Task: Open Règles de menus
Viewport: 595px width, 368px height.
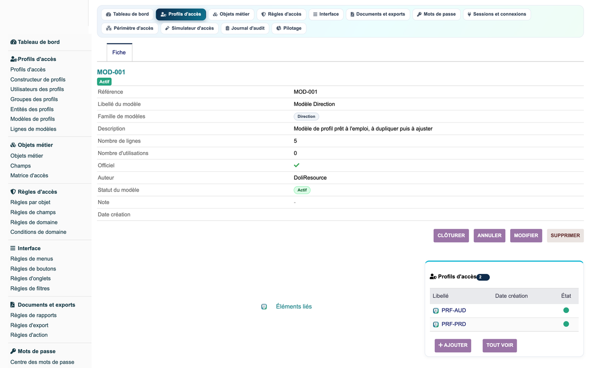Action: (x=32, y=259)
